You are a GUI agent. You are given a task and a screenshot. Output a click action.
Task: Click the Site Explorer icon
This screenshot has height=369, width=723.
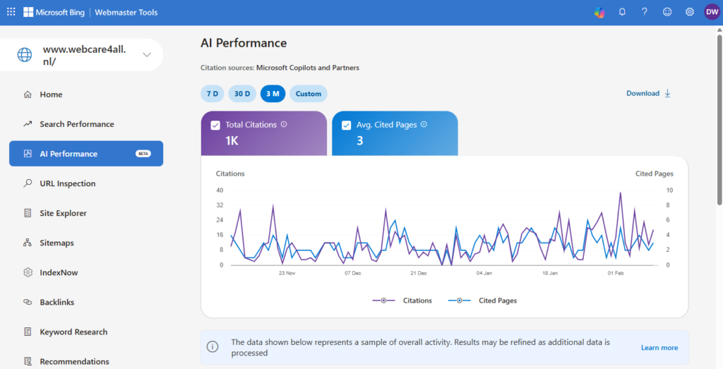click(x=28, y=213)
